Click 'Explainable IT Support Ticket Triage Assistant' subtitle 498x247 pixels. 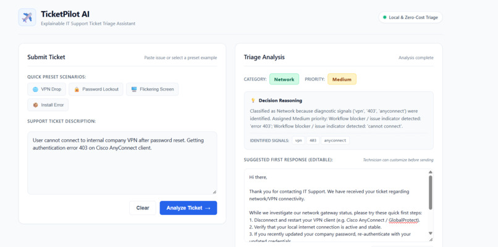click(x=88, y=23)
